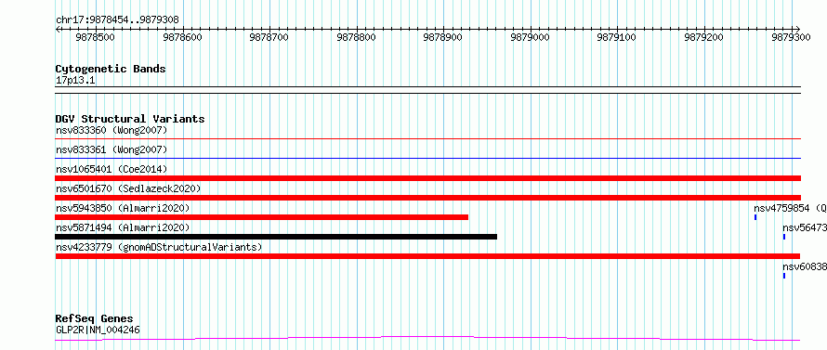
Task: Click the 9878600 ruler tick label
Action: coord(183,37)
